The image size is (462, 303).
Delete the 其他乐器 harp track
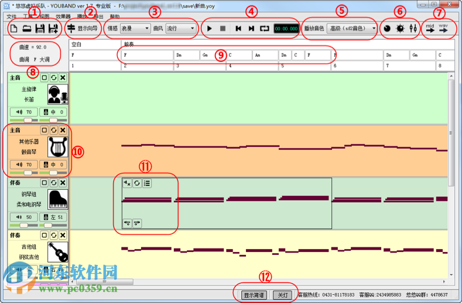point(63,130)
